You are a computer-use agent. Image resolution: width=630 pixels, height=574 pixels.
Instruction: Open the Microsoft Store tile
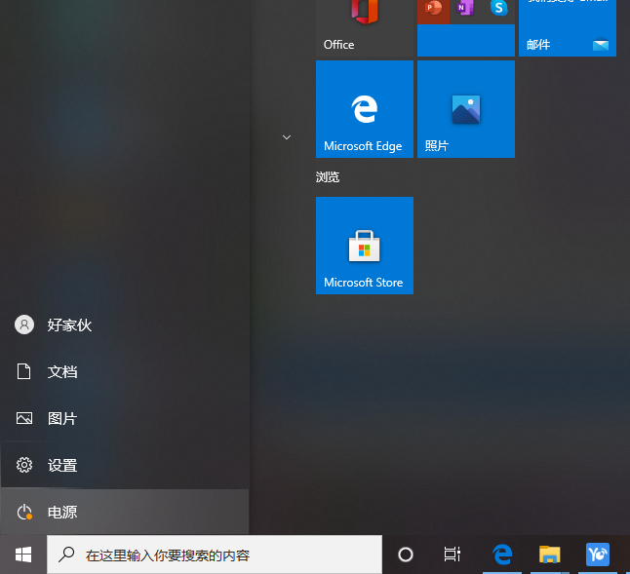click(364, 246)
